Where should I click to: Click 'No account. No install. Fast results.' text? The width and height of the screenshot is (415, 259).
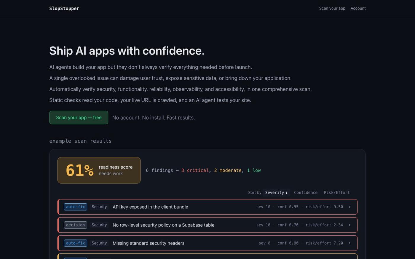coord(154,118)
